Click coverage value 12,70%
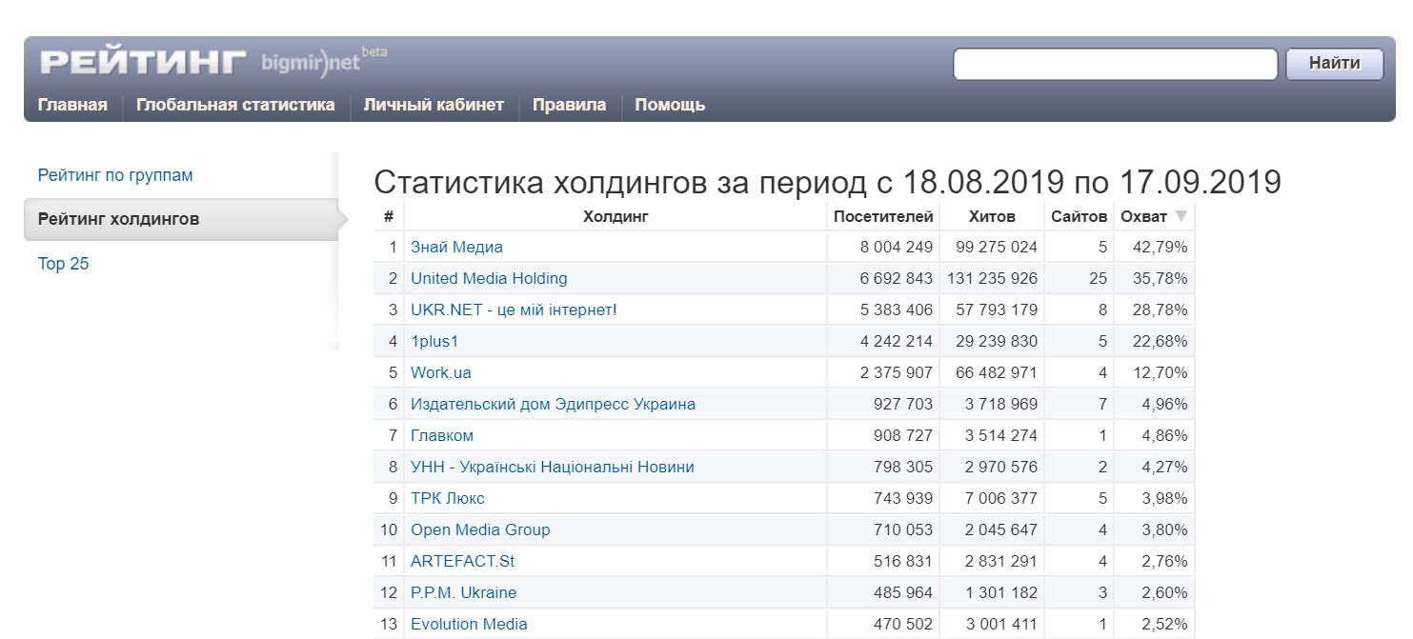This screenshot has height=639, width=1413. click(x=1160, y=372)
